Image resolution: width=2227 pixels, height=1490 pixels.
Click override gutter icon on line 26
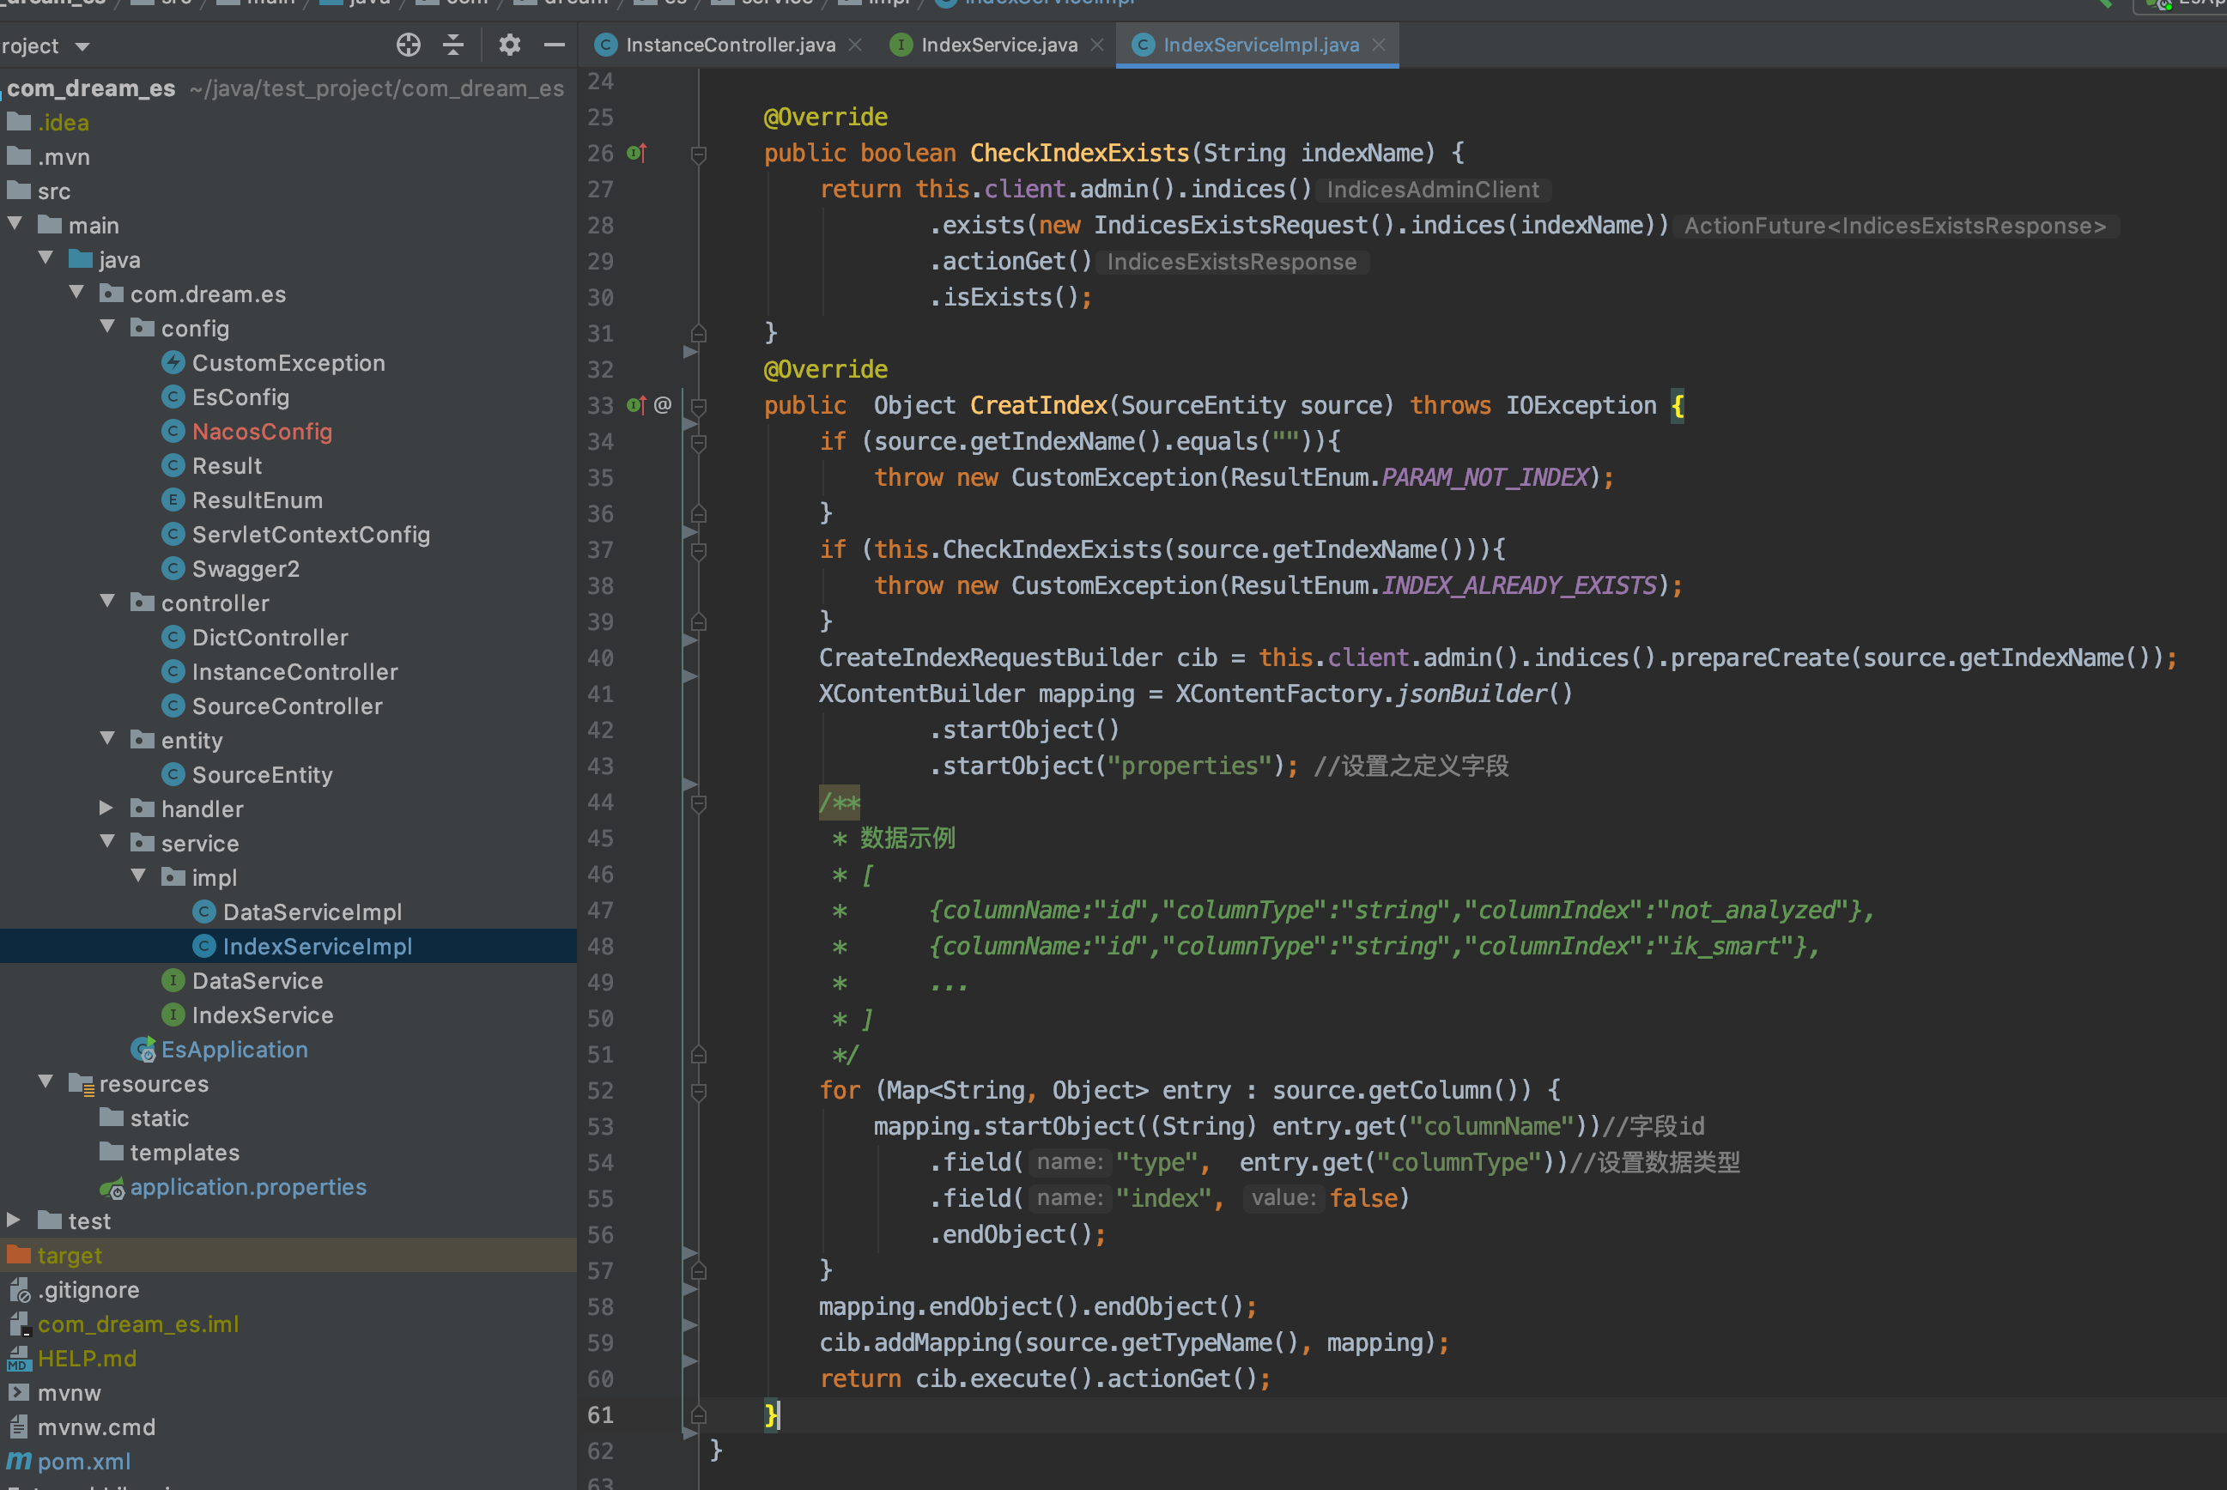pyautogui.click(x=636, y=153)
